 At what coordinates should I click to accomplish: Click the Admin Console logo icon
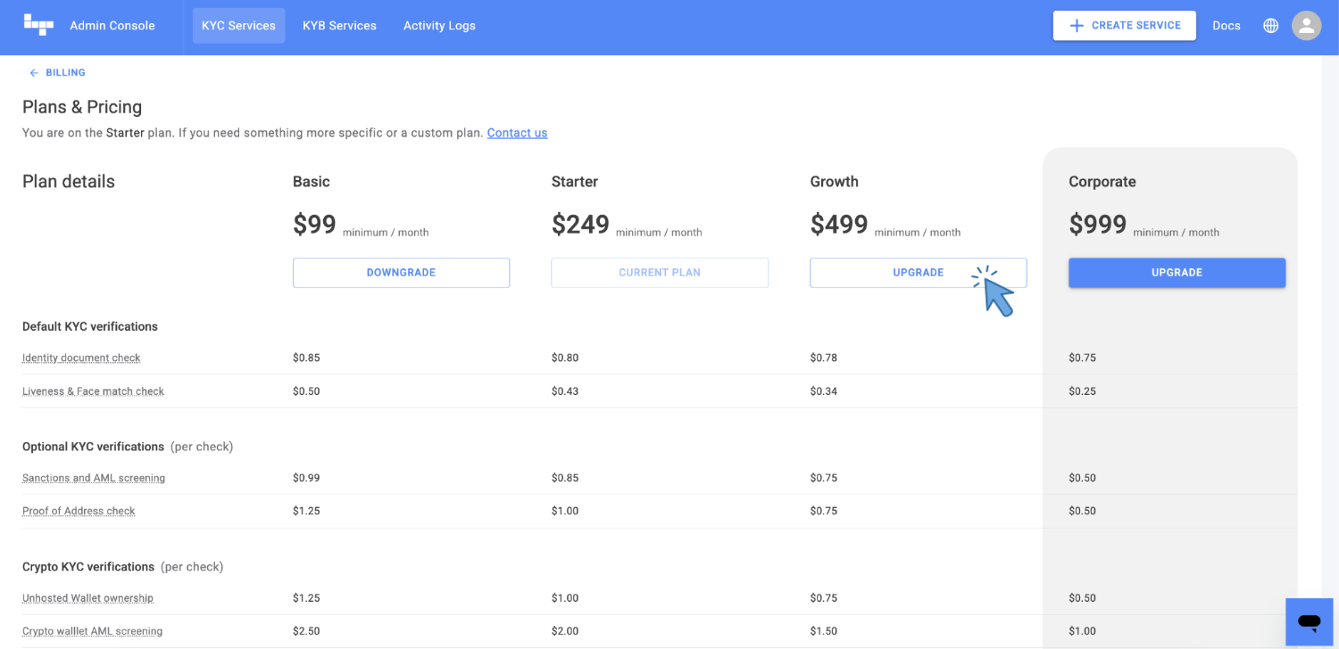(38, 25)
